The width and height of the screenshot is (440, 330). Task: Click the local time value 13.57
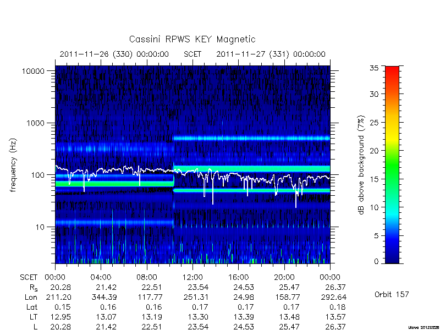pos(335,317)
